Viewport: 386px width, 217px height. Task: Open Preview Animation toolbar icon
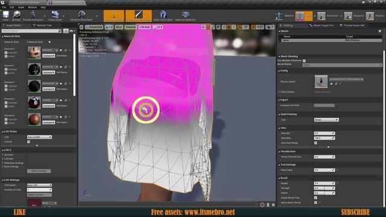(33, 14)
